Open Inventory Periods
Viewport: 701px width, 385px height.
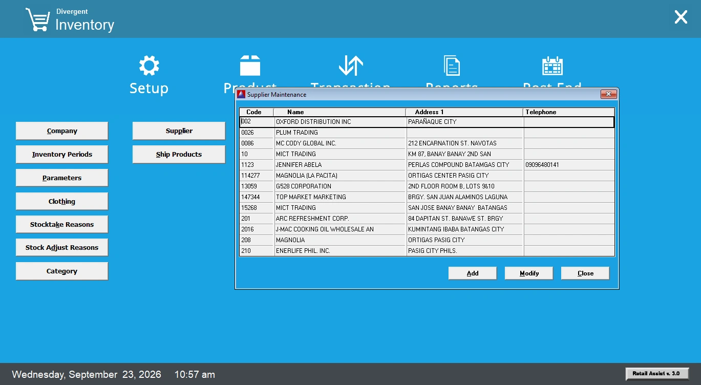click(62, 154)
